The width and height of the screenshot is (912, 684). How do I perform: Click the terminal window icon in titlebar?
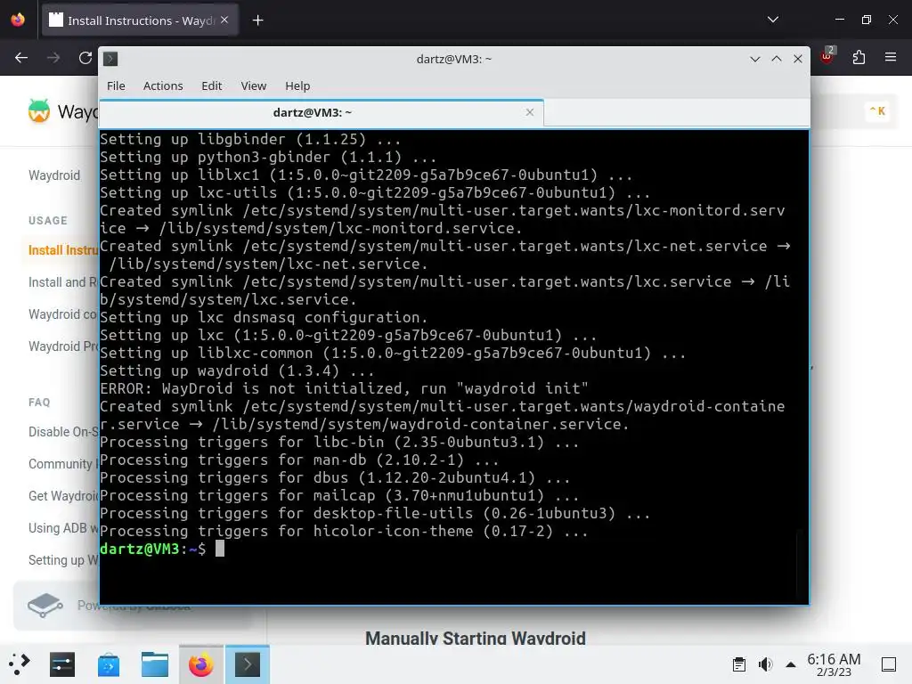(x=110, y=59)
